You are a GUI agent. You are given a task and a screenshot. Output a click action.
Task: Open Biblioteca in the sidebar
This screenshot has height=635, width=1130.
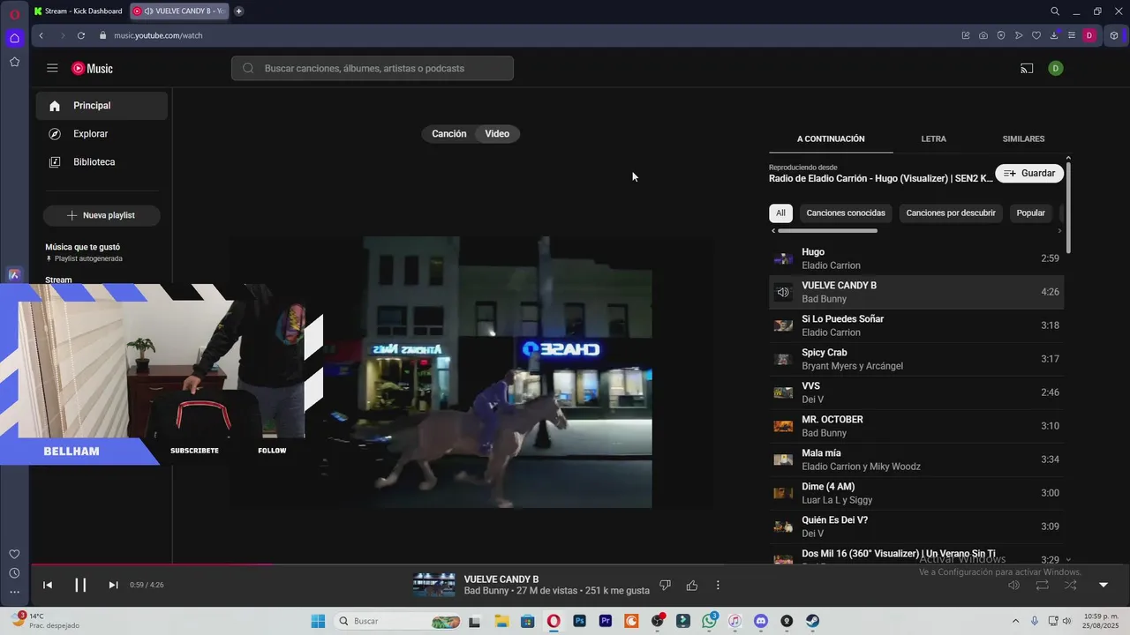(102, 162)
